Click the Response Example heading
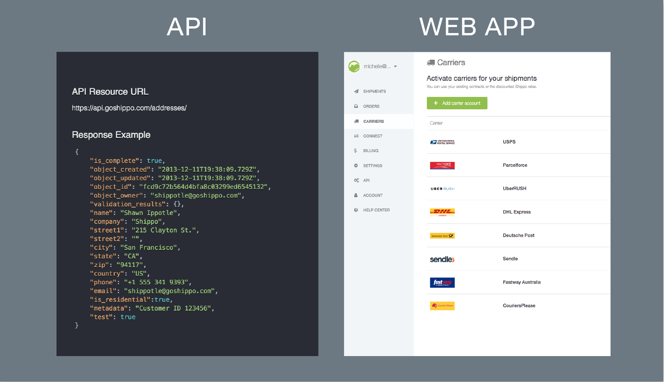 (x=111, y=135)
